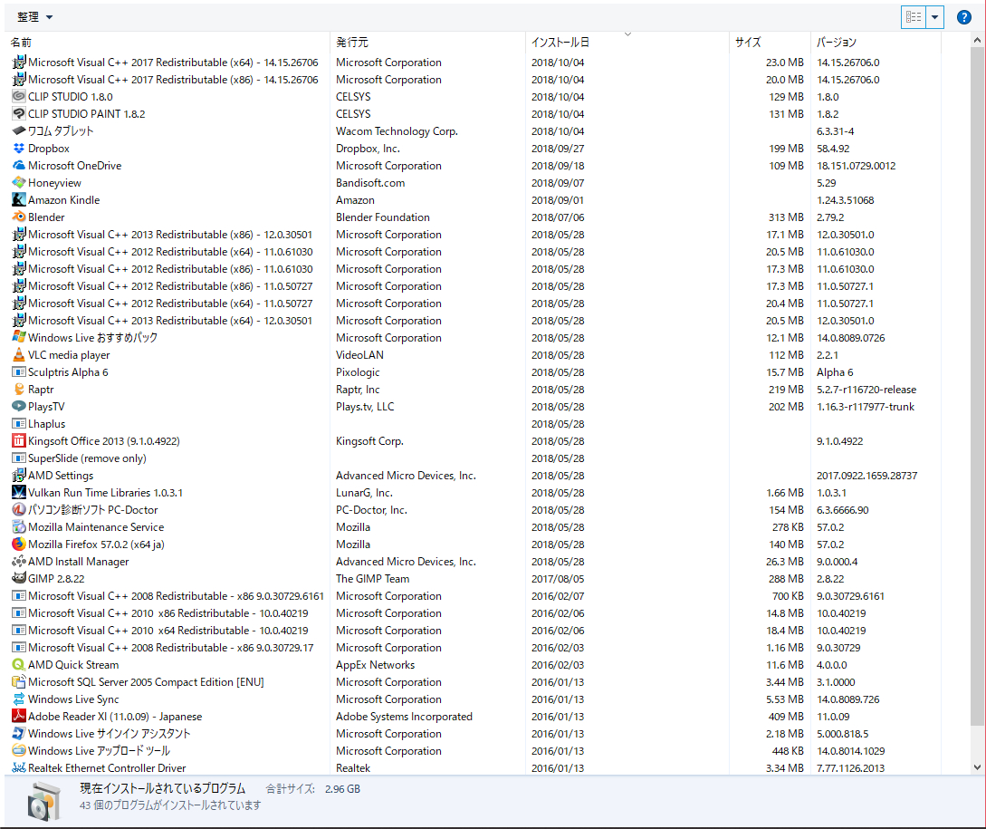Click the installed programs disc icon in details pane
The width and height of the screenshot is (986, 829).
coord(44,801)
